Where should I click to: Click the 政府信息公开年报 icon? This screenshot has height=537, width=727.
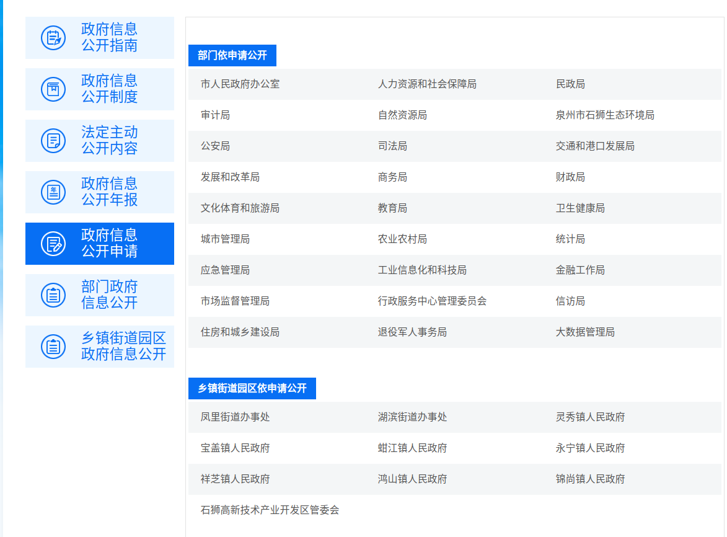coord(53,192)
